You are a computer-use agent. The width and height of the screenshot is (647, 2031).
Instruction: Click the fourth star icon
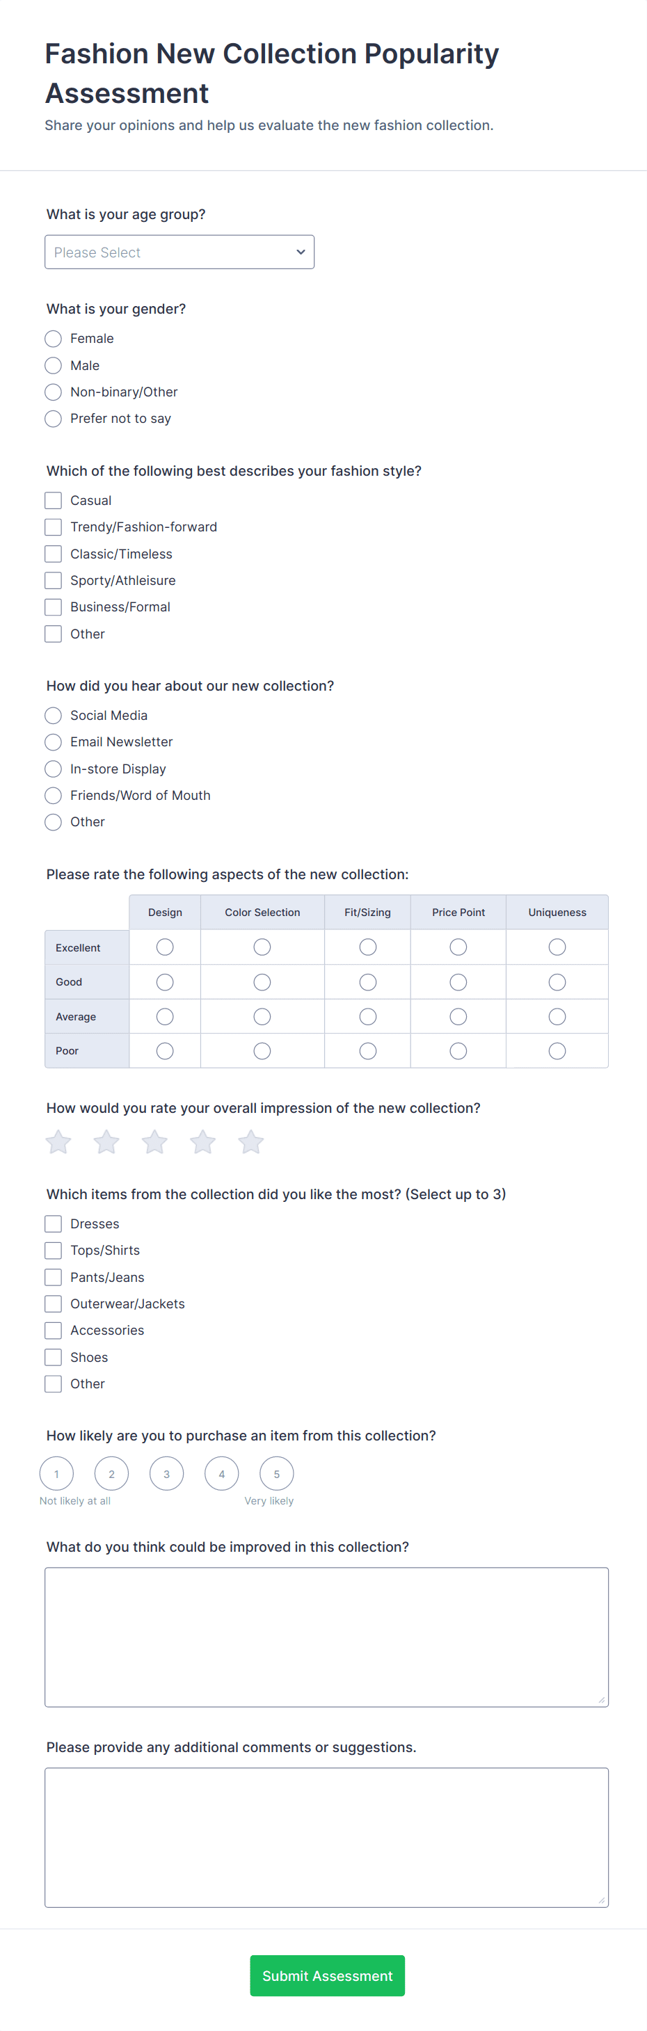[x=202, y=1141]
